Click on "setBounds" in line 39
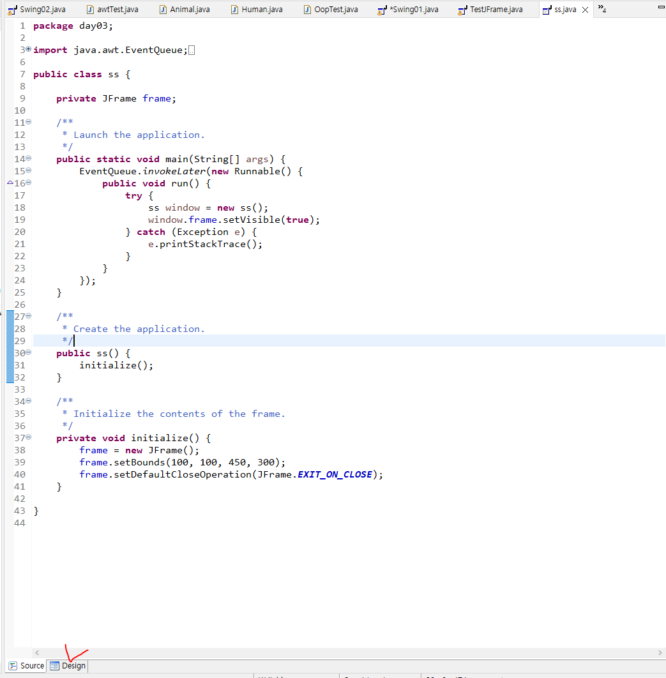666x678 pixels. pos(139,462)
